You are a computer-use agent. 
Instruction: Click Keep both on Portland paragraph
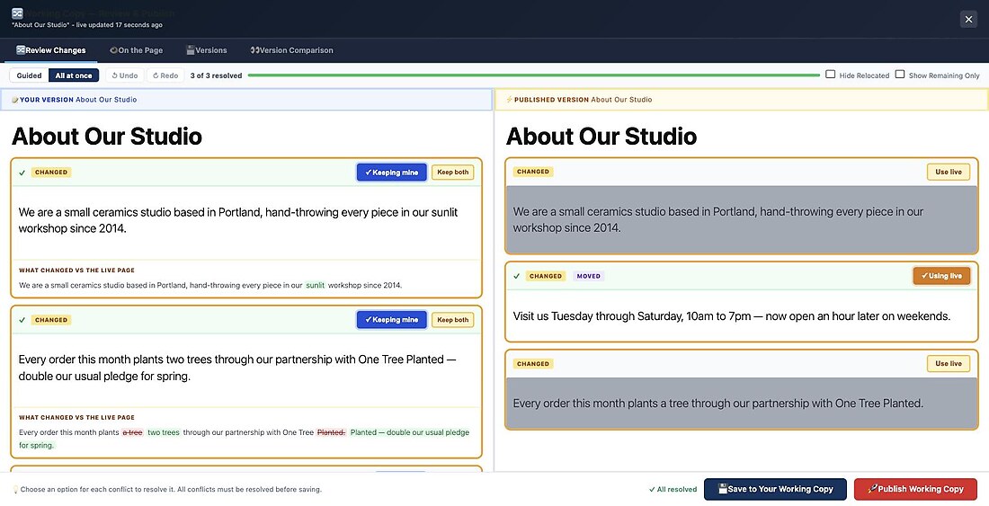453,172
